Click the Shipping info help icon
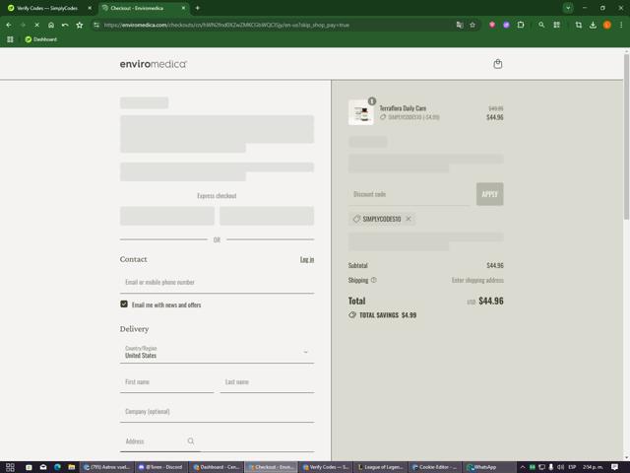Image resolution: width=630 pixels, height=473 pixels. pyautogui.click(x=374, y=280)
